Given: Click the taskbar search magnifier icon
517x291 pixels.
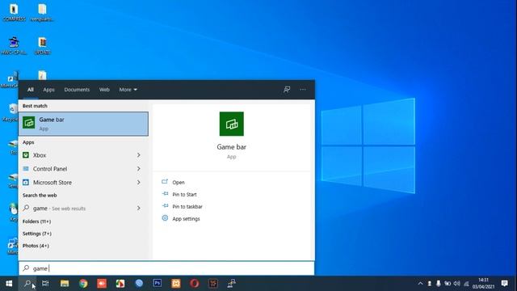Looking at the screenshot, I should coord(27,283).
